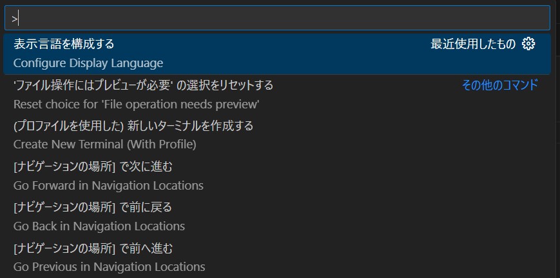Click the > prefix in the input

[14, 19]
